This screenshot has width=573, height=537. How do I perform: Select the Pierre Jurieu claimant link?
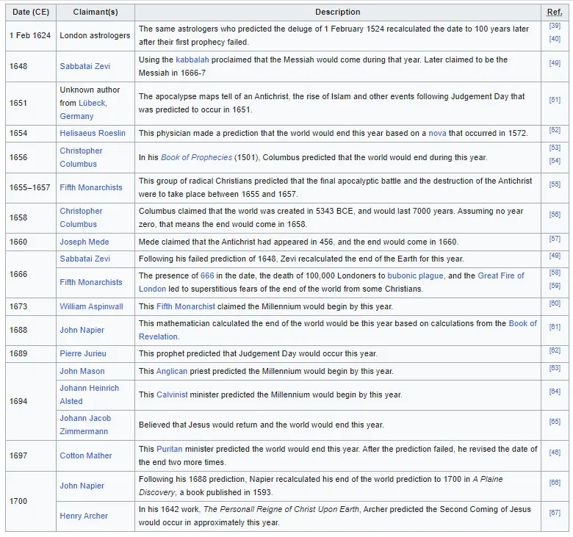coord(83,353)
